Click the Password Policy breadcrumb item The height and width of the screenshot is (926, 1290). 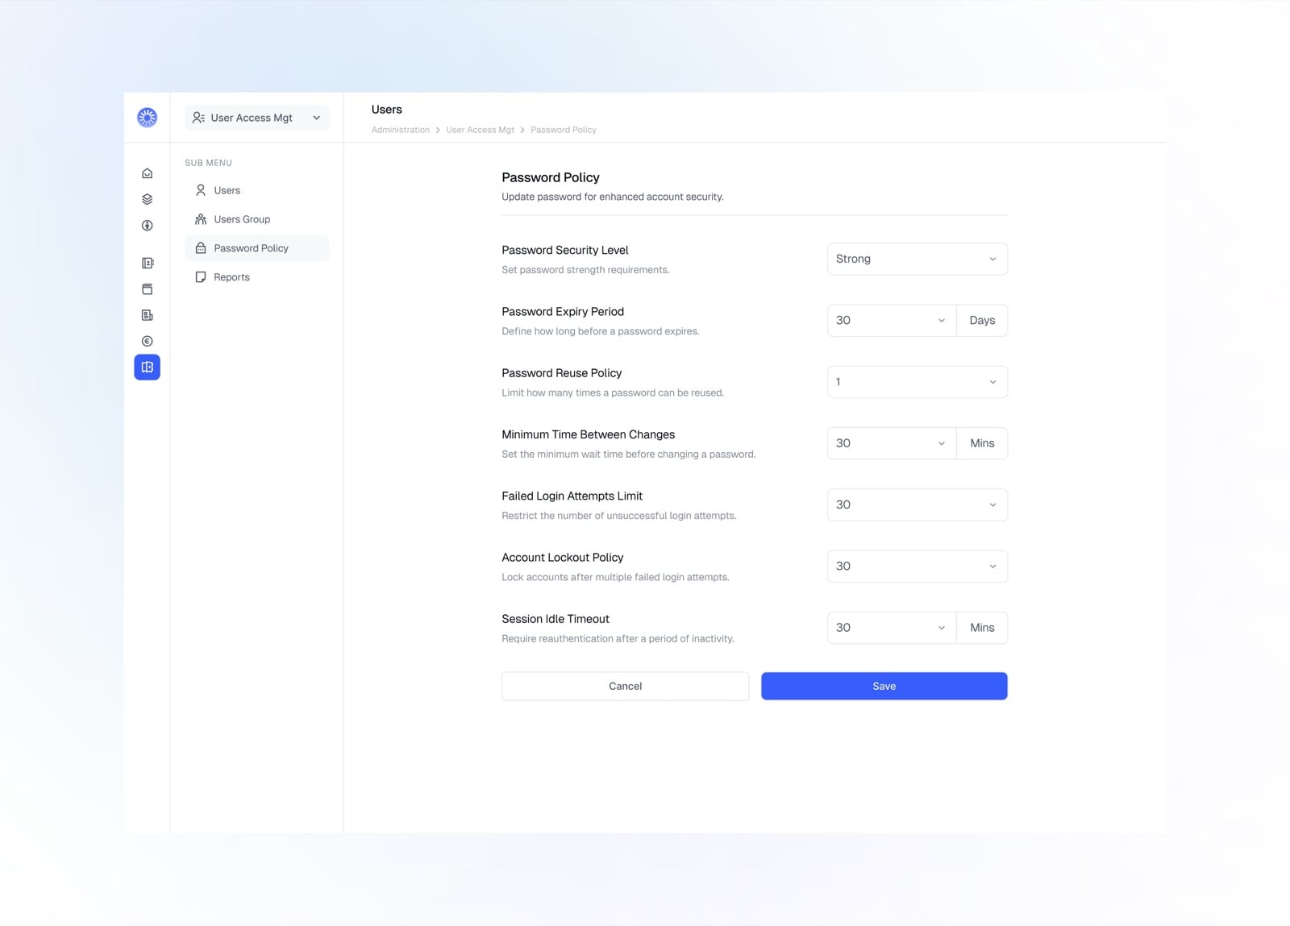click(563, 130)
